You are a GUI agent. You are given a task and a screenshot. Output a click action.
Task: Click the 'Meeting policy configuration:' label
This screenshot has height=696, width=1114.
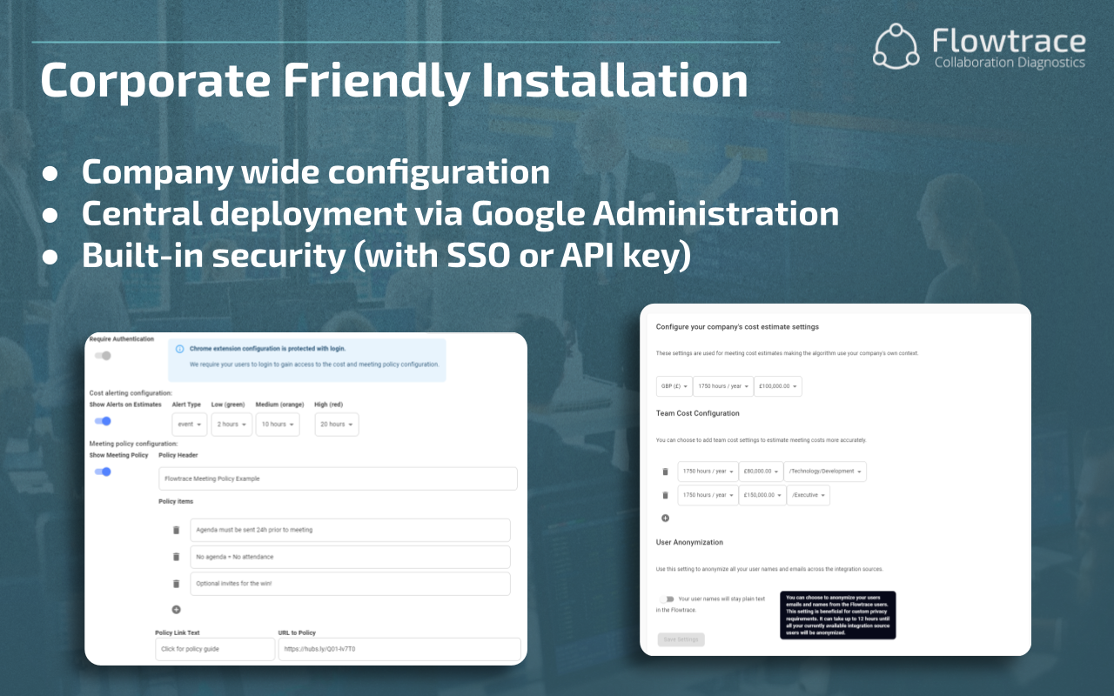pos(133,444)
